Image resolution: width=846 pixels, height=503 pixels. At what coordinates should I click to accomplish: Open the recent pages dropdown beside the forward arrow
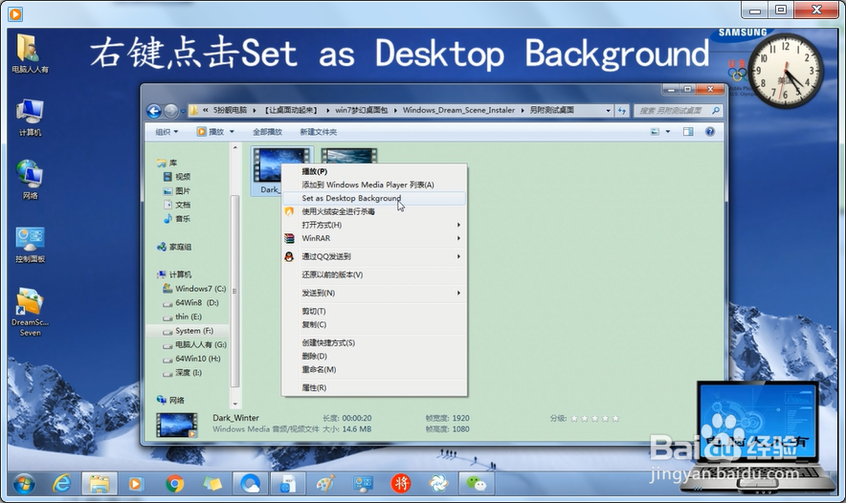(183, 111)
